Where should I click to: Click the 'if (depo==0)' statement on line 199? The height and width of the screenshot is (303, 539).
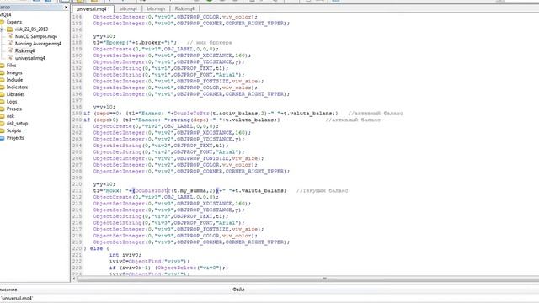103,114
